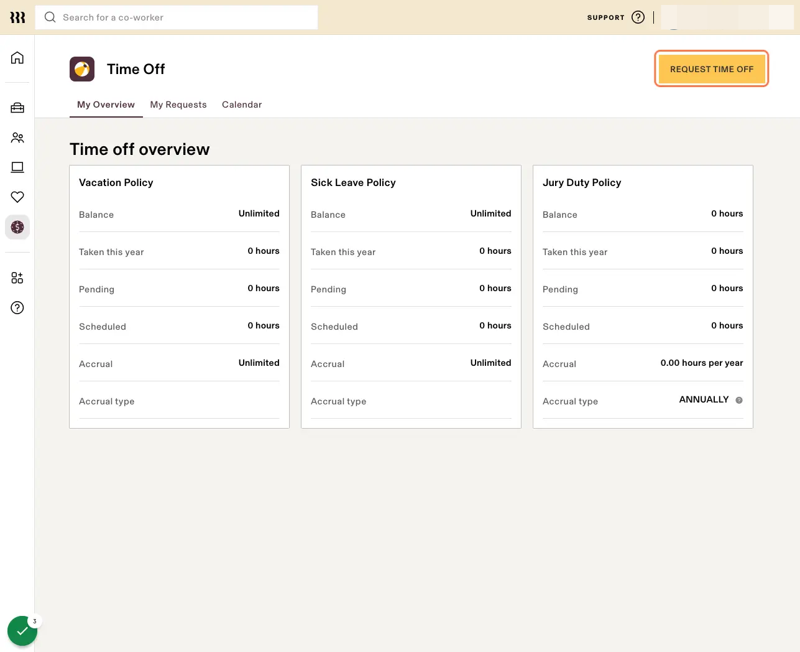Open the Calendar tab
Screen dimensions: 800x652
pos(242,105)
